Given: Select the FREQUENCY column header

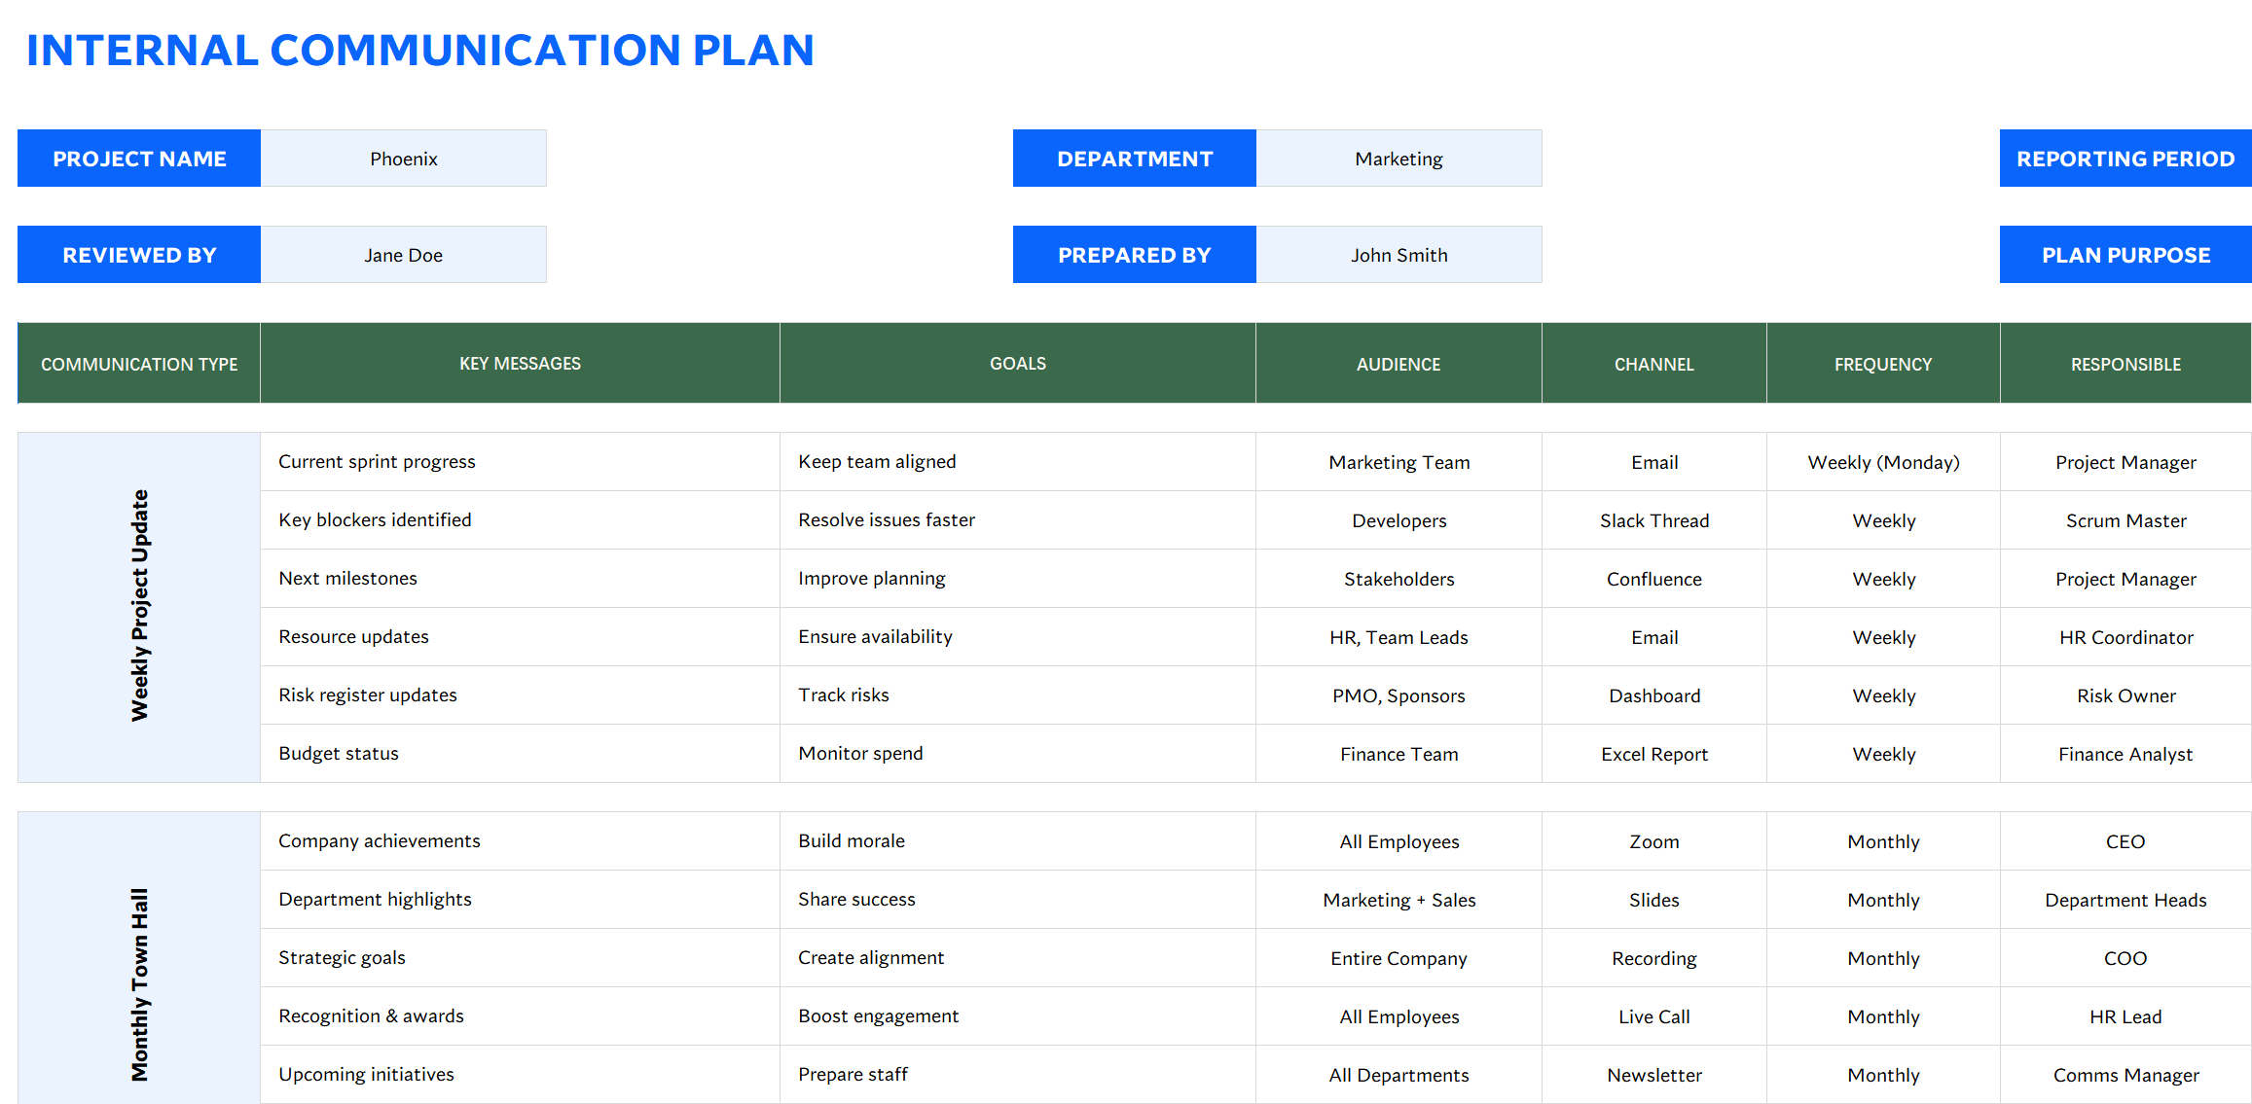Looking at the screenshot, I should [1883, 364].
